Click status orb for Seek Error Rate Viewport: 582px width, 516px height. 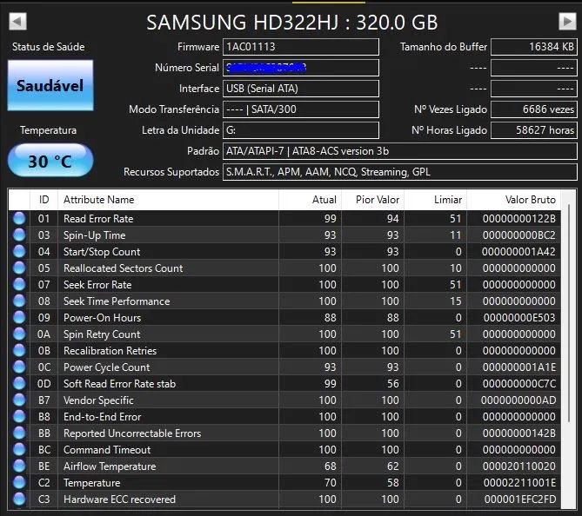[19, 284]
